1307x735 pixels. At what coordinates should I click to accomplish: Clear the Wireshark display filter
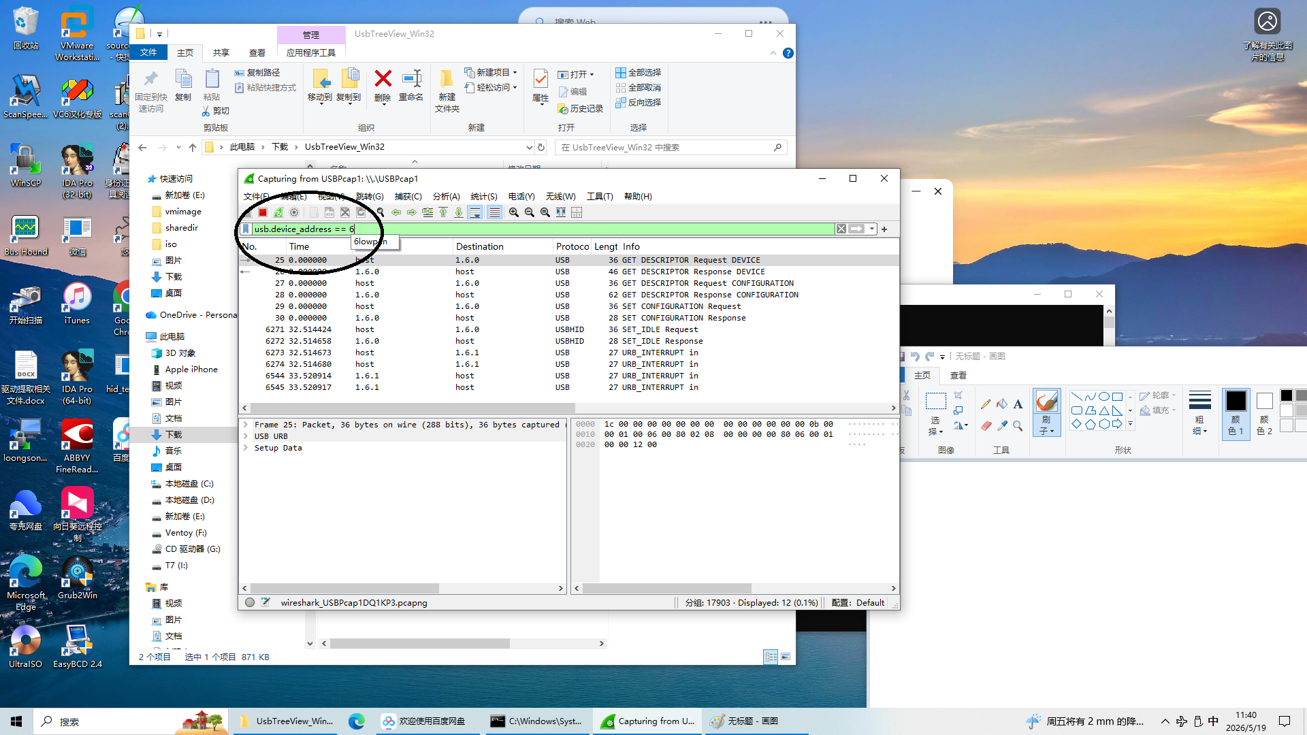[841, 229]
